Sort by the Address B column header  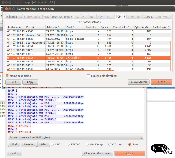(55, 27)
